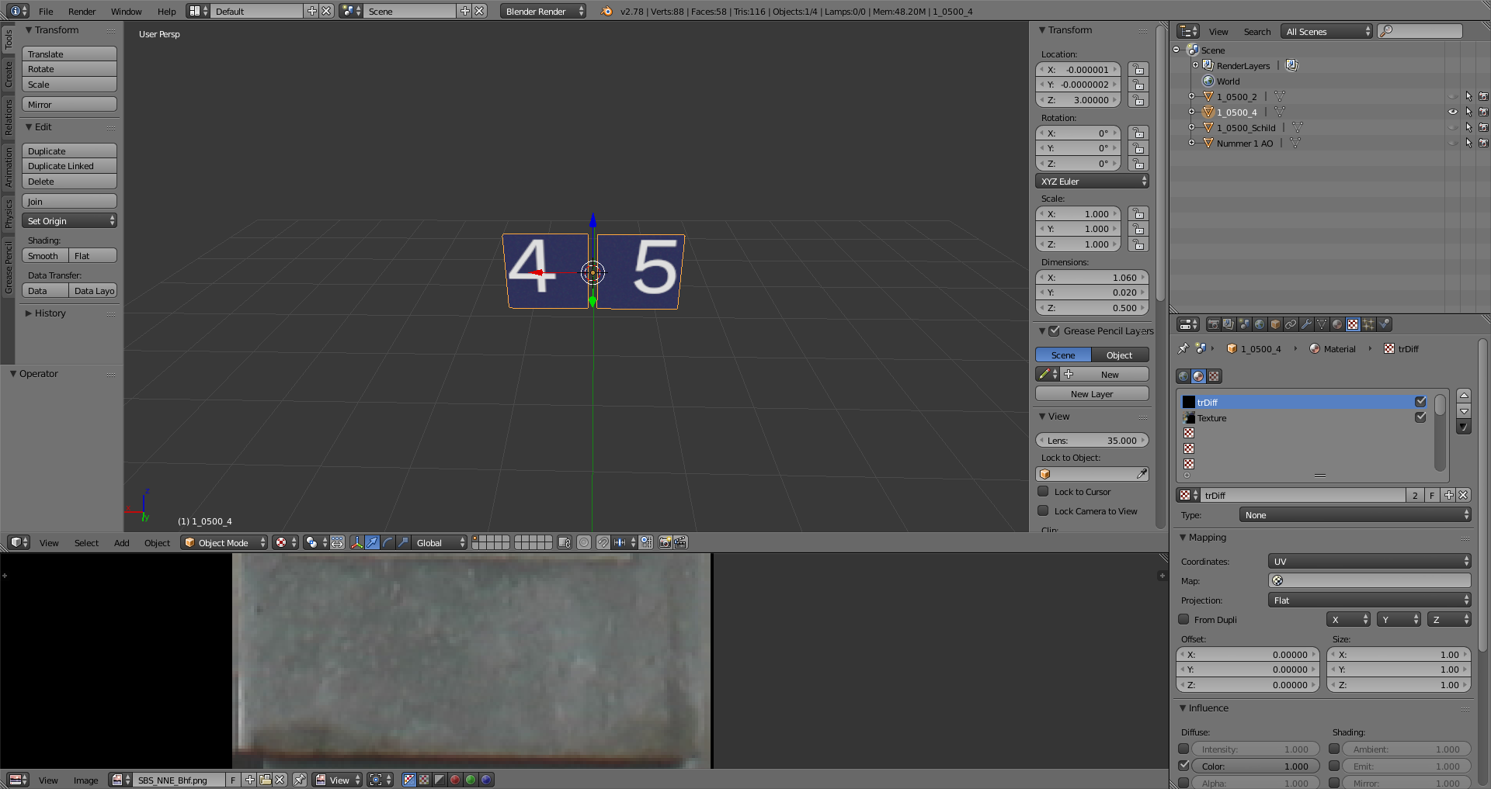
Task: Open the Render properties camera tab
Action: click(1213, 324)
